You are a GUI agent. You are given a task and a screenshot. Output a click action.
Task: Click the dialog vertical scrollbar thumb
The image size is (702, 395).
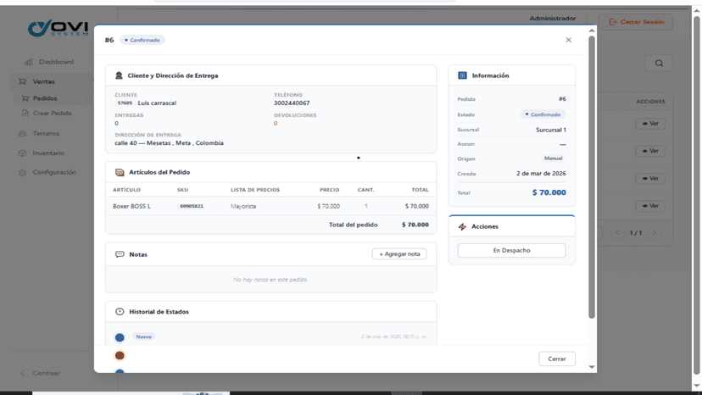[x=592, y=177]
